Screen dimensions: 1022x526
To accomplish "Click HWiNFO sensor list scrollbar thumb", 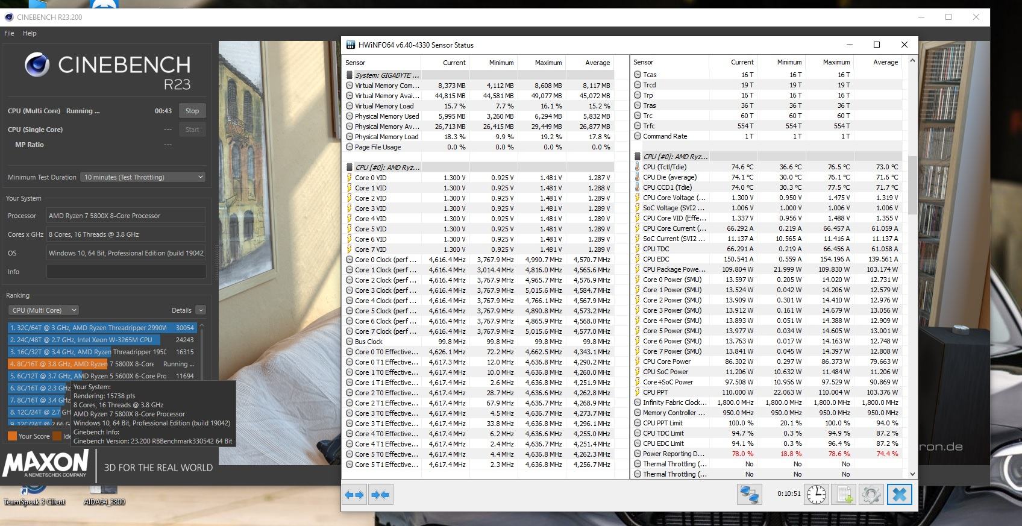I will pos(912,185).
